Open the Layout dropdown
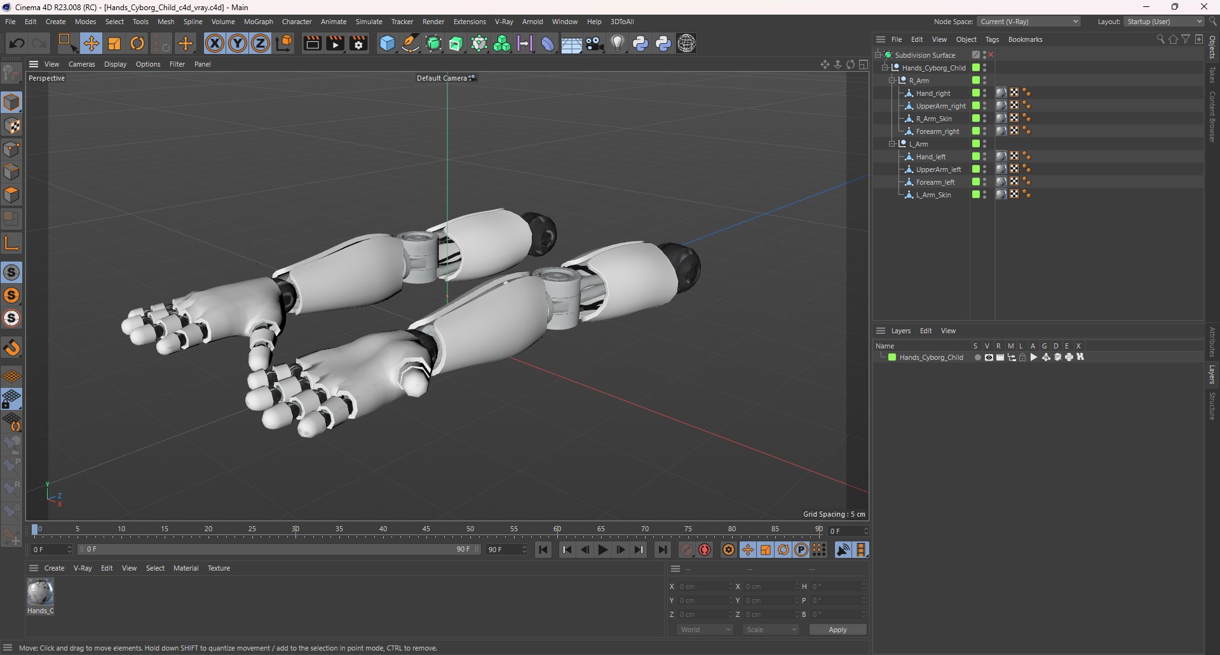 point(1164,22)
